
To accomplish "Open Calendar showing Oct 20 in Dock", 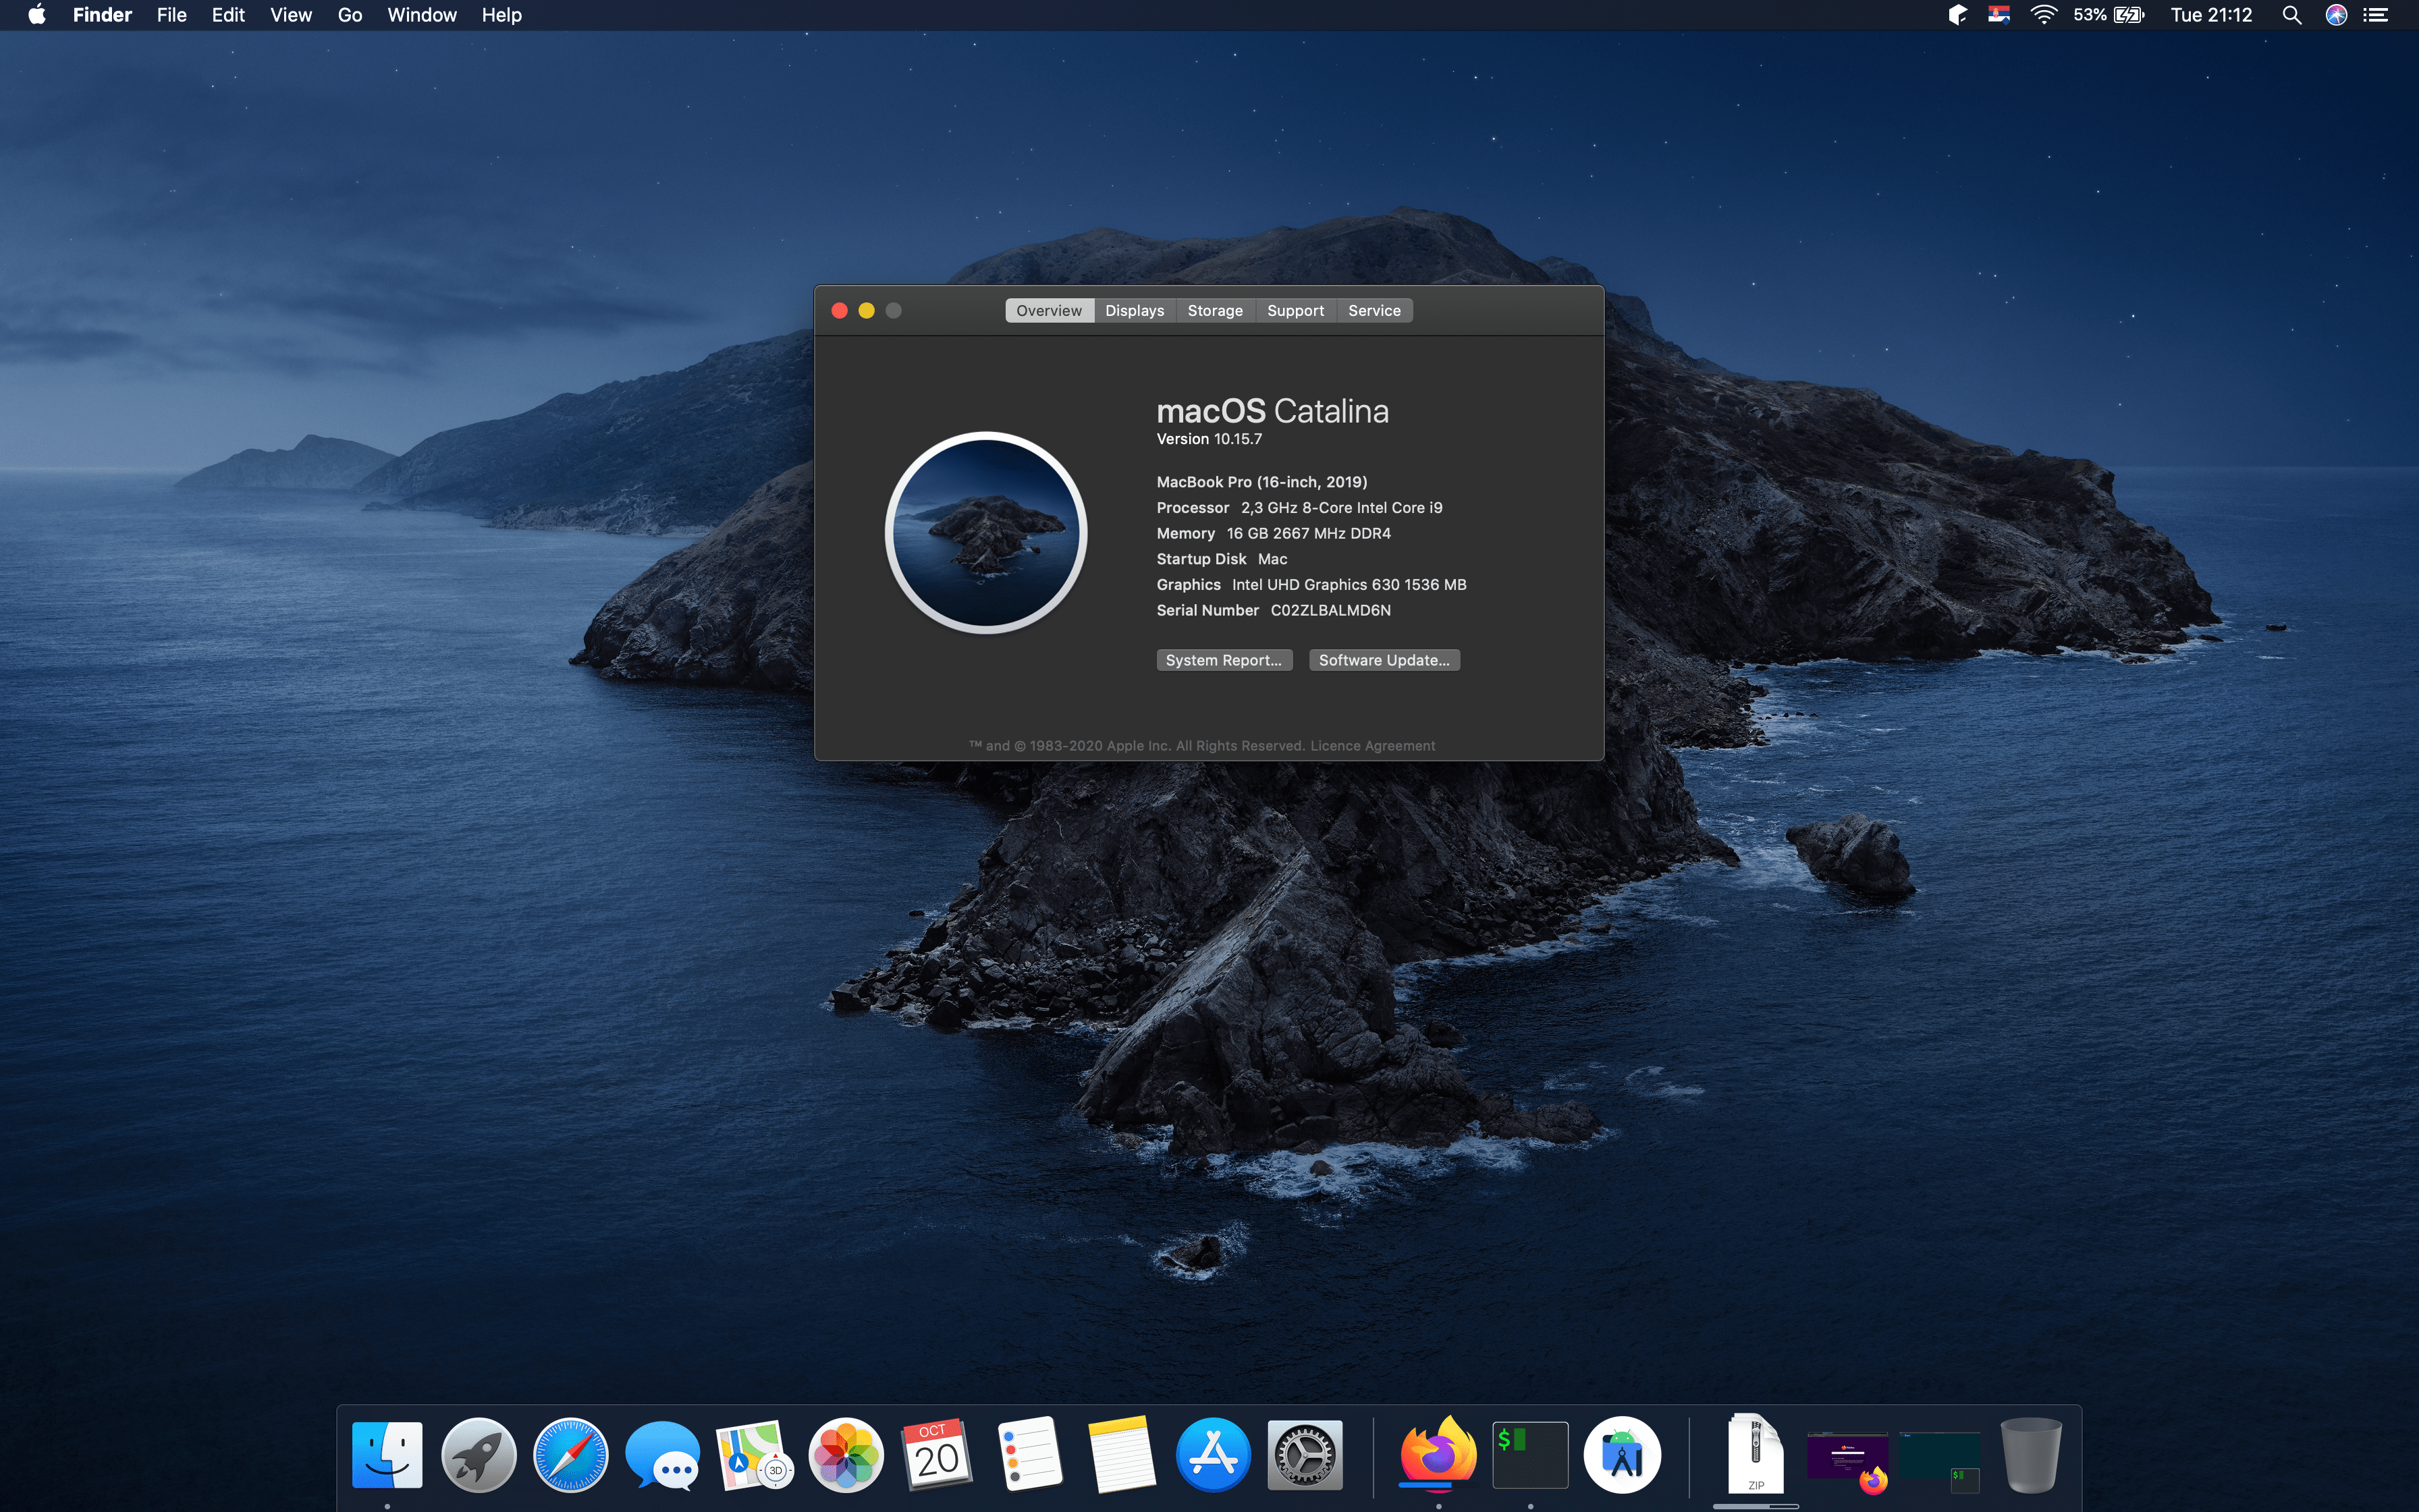I will click(x=937, y=1454).
